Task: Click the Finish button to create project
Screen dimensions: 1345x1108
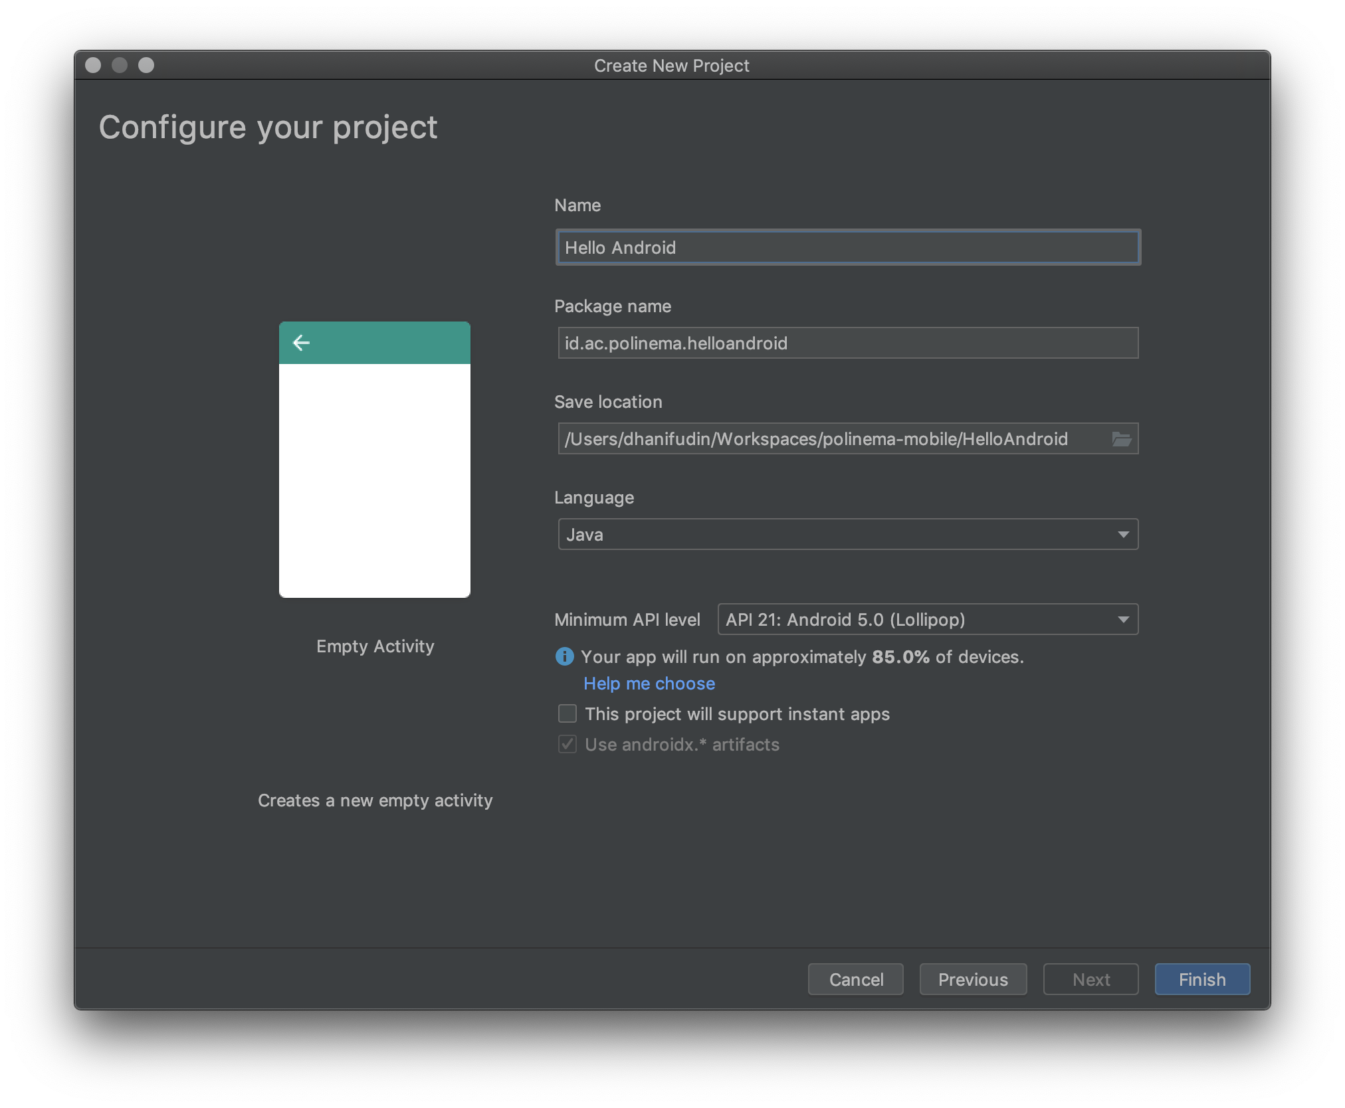Action: tap(1201, 980)
